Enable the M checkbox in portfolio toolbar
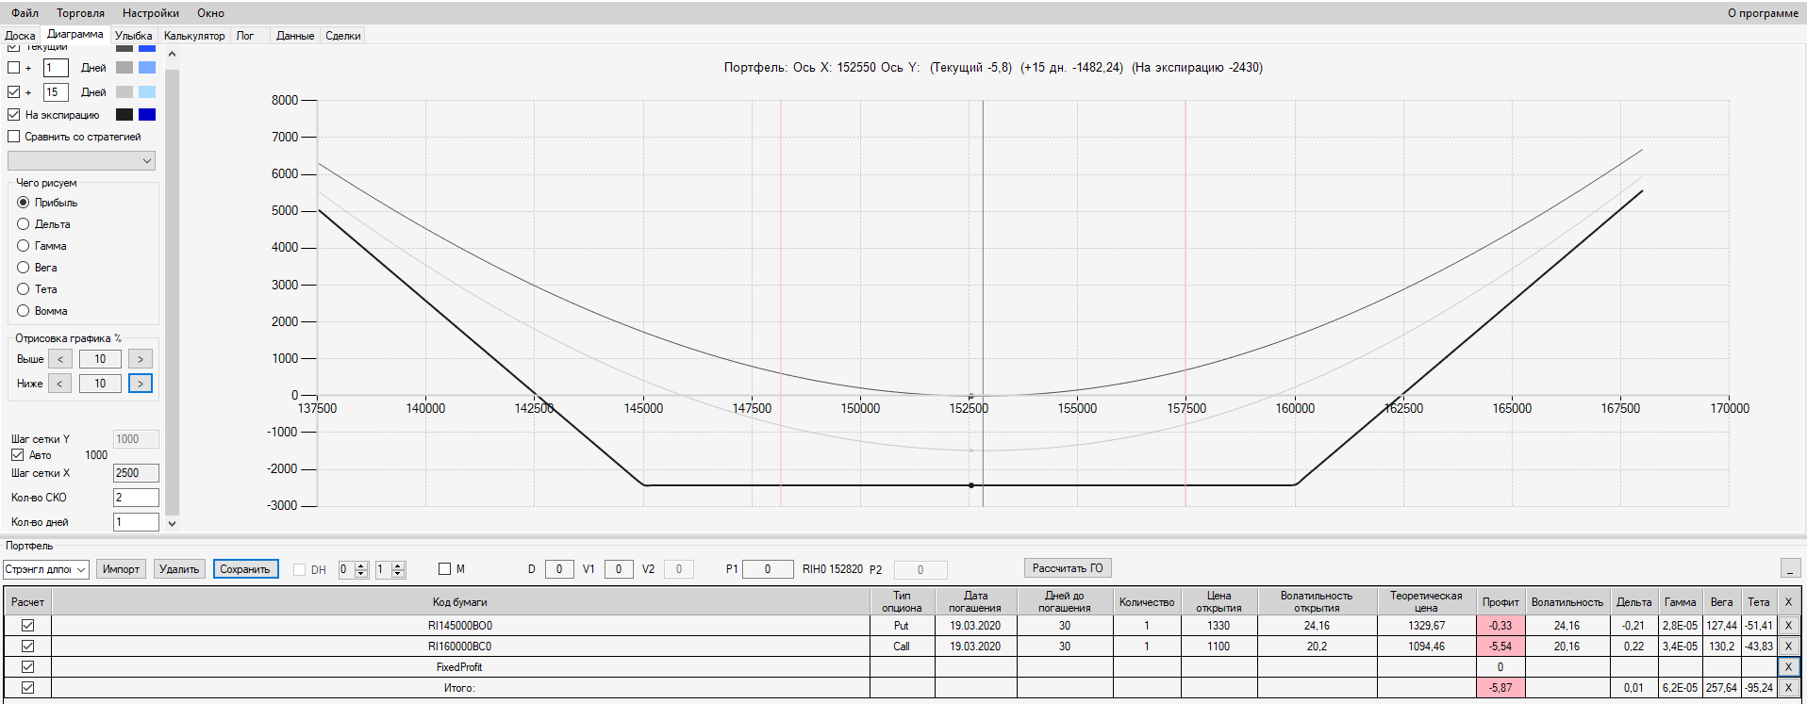This screenshot has height=704, width=1807. [x=444, y=569]
